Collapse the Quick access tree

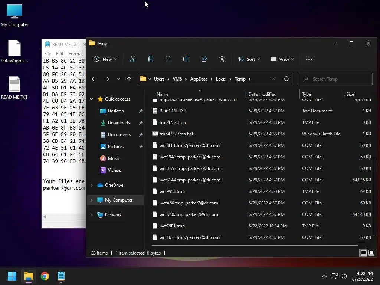point(92,99)
